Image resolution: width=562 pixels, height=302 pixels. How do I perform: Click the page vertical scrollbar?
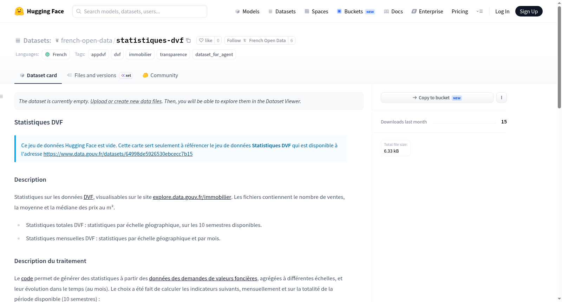click(x=559, y=56)
